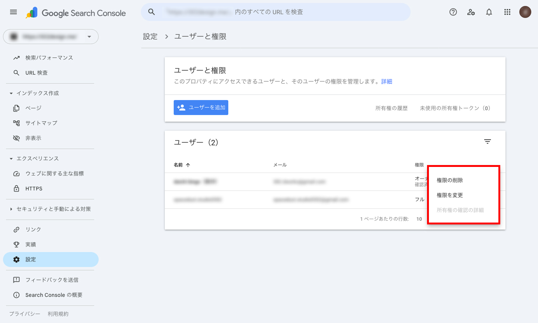This screenshot has height=323, width=538.
Task: Open the 詳細 link
Action: [x=387, y=81]
